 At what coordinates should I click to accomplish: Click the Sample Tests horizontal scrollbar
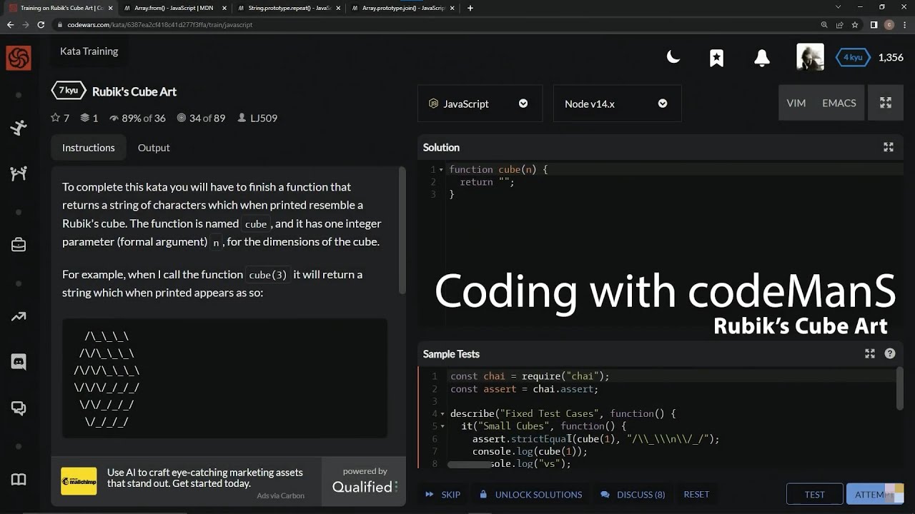(x=469, y=464)
